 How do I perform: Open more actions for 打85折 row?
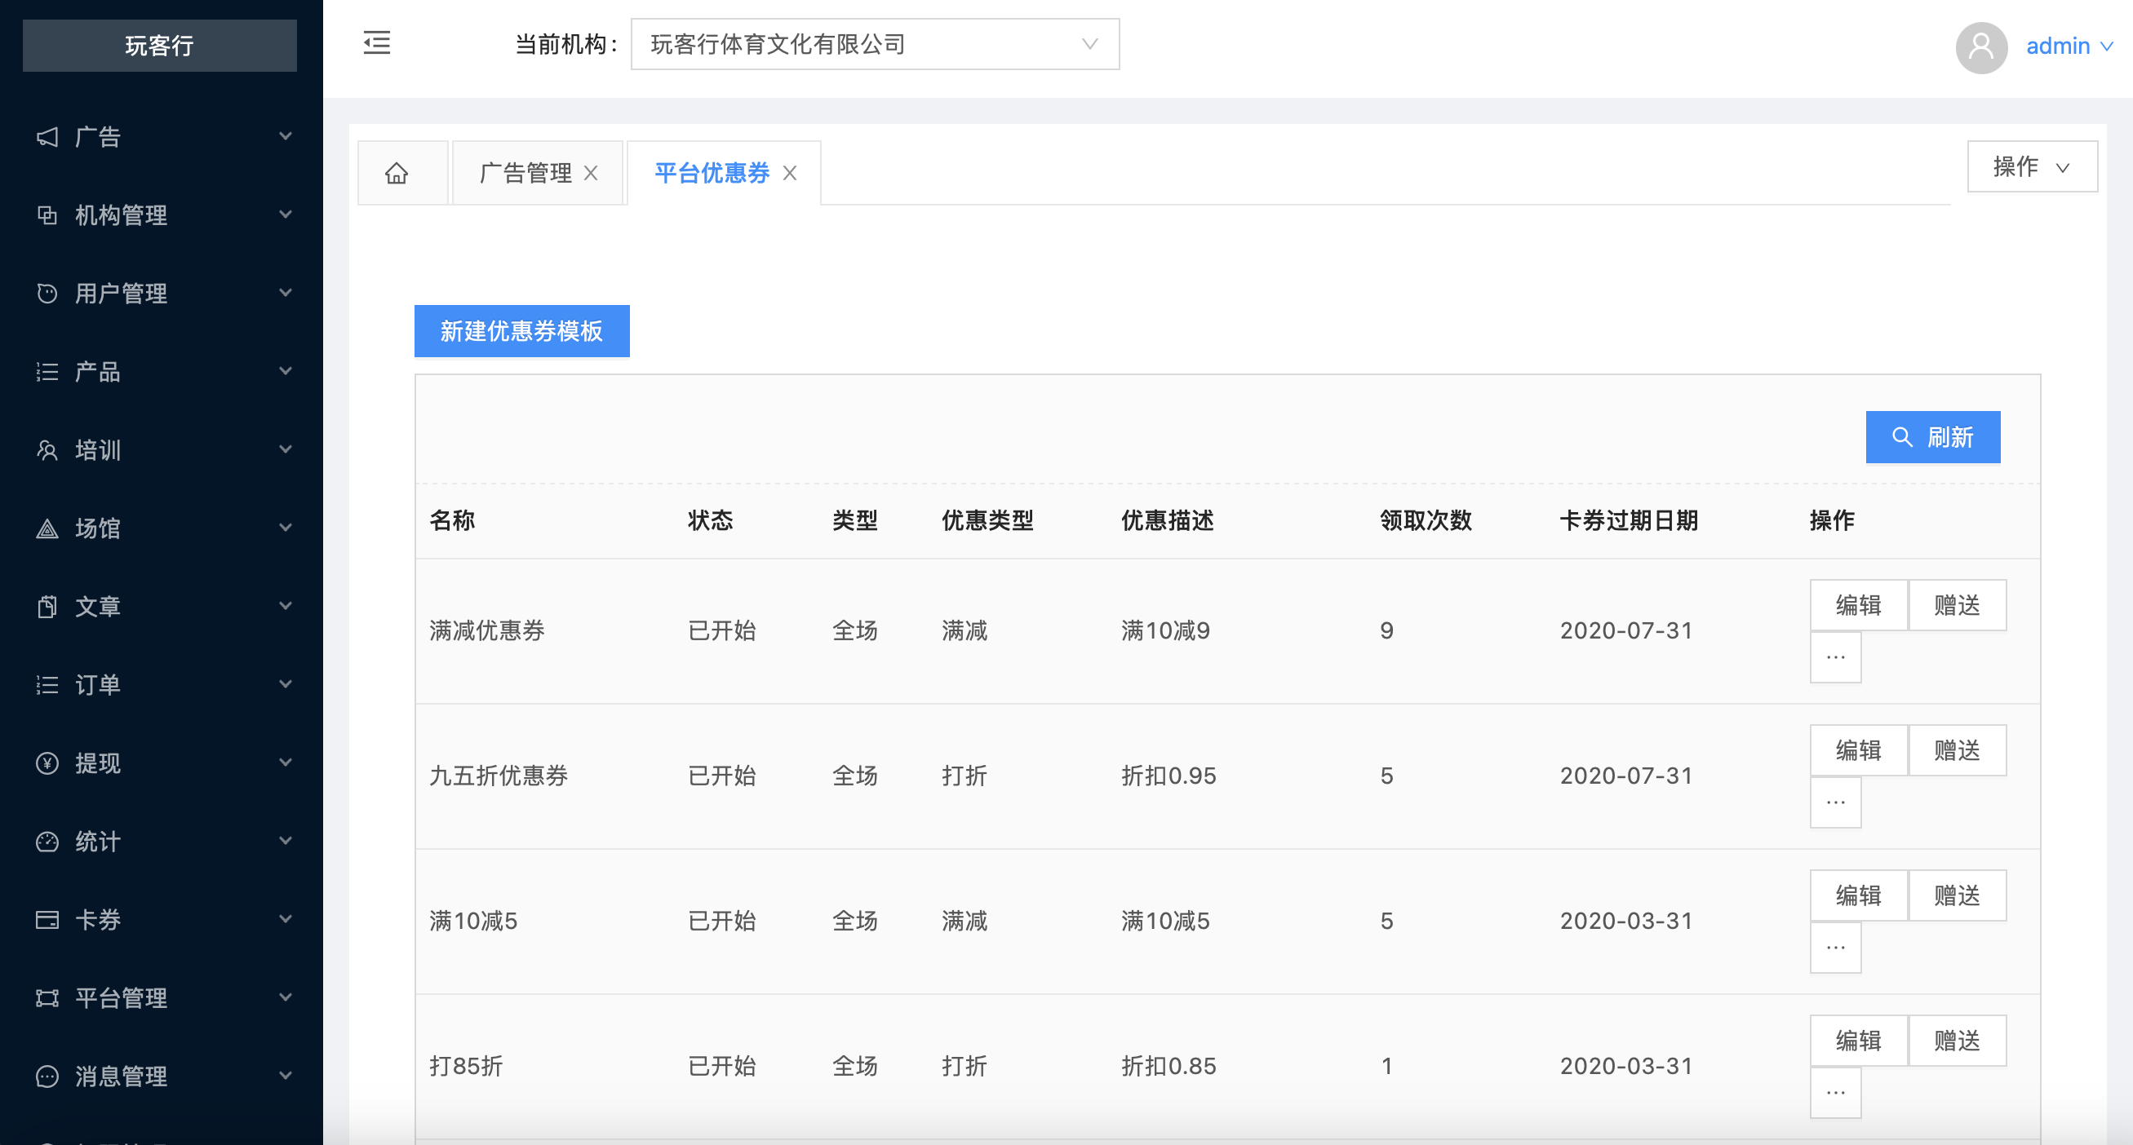pyautogui.click(x=1835, y=1093)
